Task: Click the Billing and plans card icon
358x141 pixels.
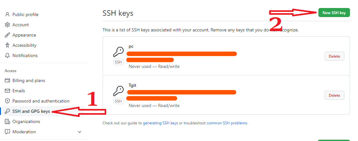Action: click(x=7, y=80)
